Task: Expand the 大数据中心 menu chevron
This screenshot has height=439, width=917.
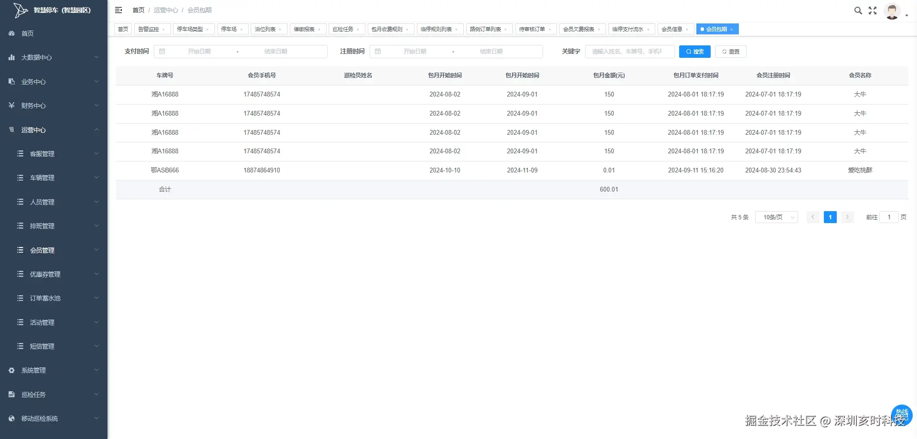Action: [x=96, y=57]
